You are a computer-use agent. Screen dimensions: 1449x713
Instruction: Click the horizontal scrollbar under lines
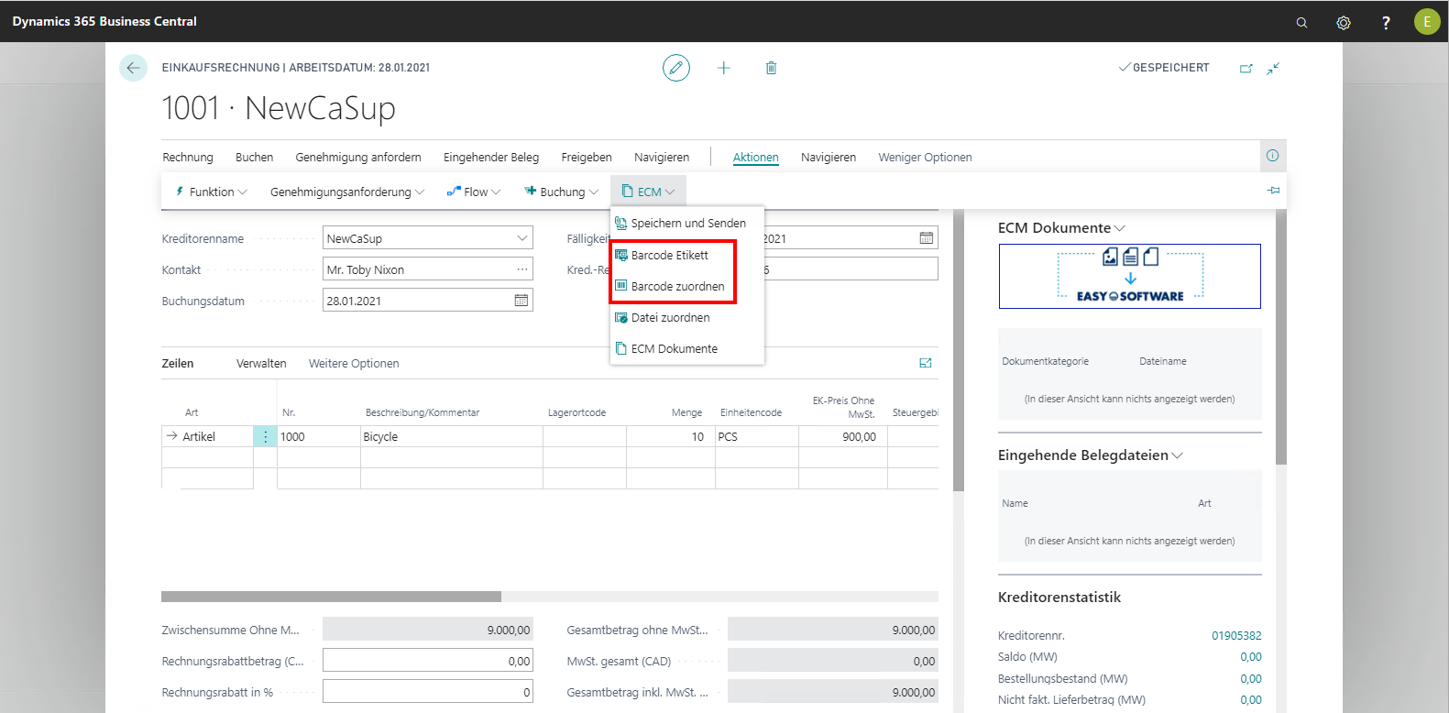tap(331, 597)
